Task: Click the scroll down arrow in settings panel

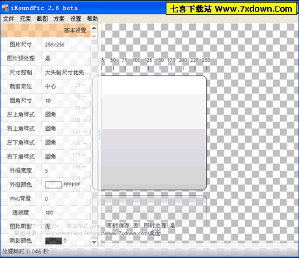Action: pos(94,242)
